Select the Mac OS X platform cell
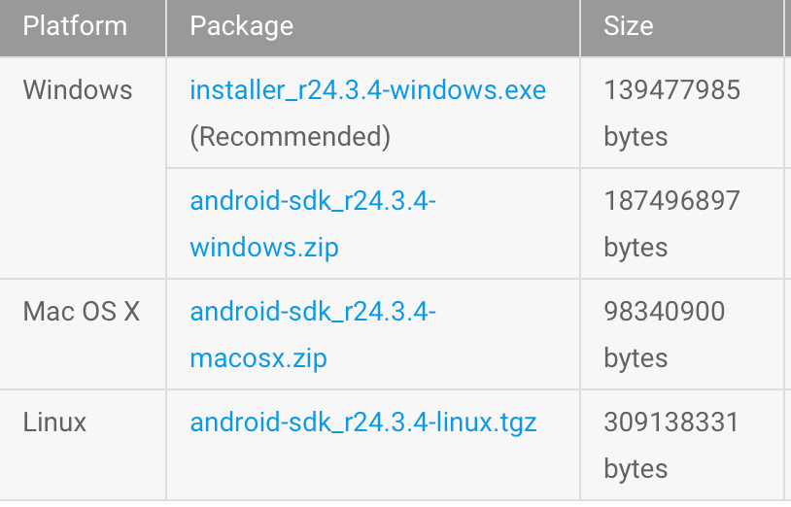Screen dimensions: 791x507 [82, 312]
